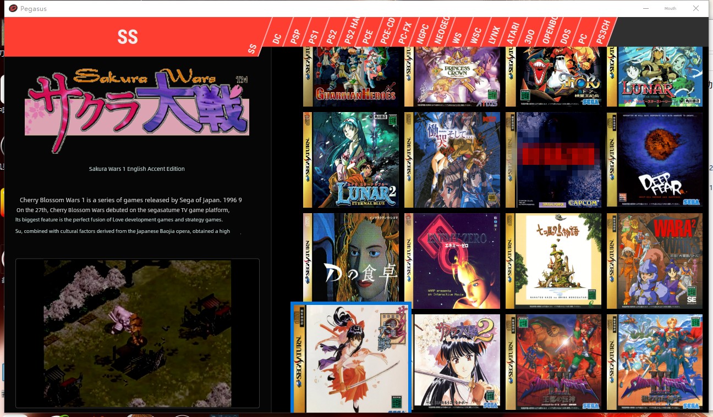Select the PS1 platform tab
Viewport: 713px width, 417px height.
coord(314,36)
